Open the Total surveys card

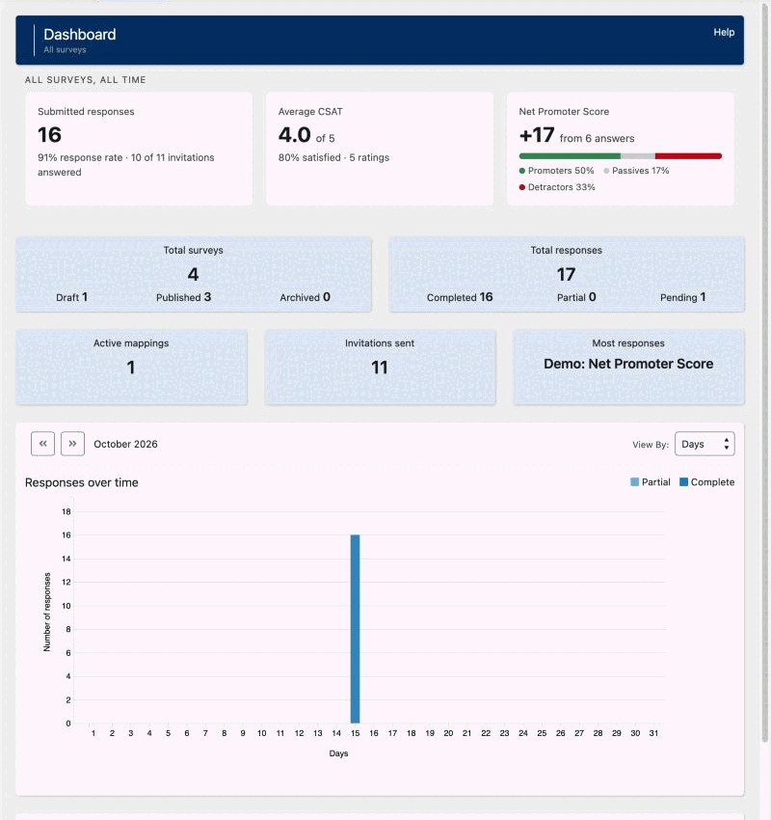tap(194, 274)
